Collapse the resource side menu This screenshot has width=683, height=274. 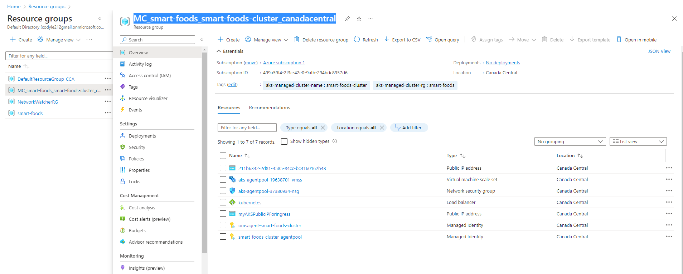[202, 40]
